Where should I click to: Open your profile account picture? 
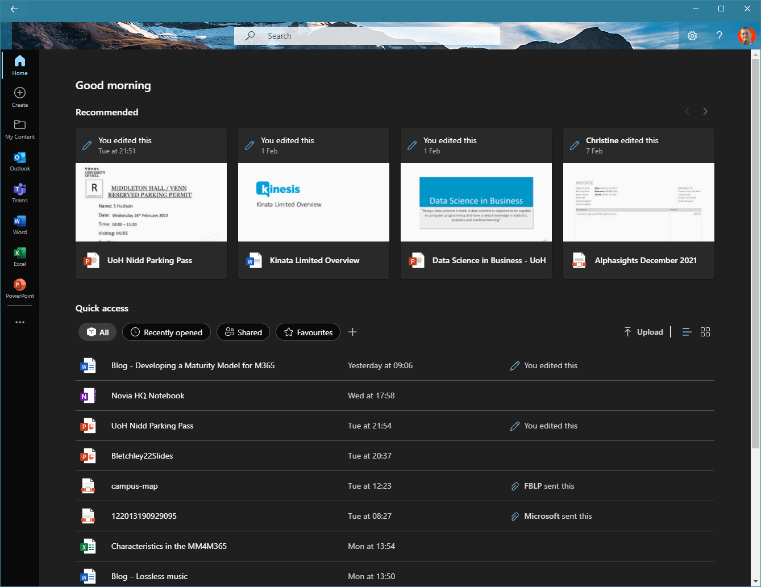[746, 35]
